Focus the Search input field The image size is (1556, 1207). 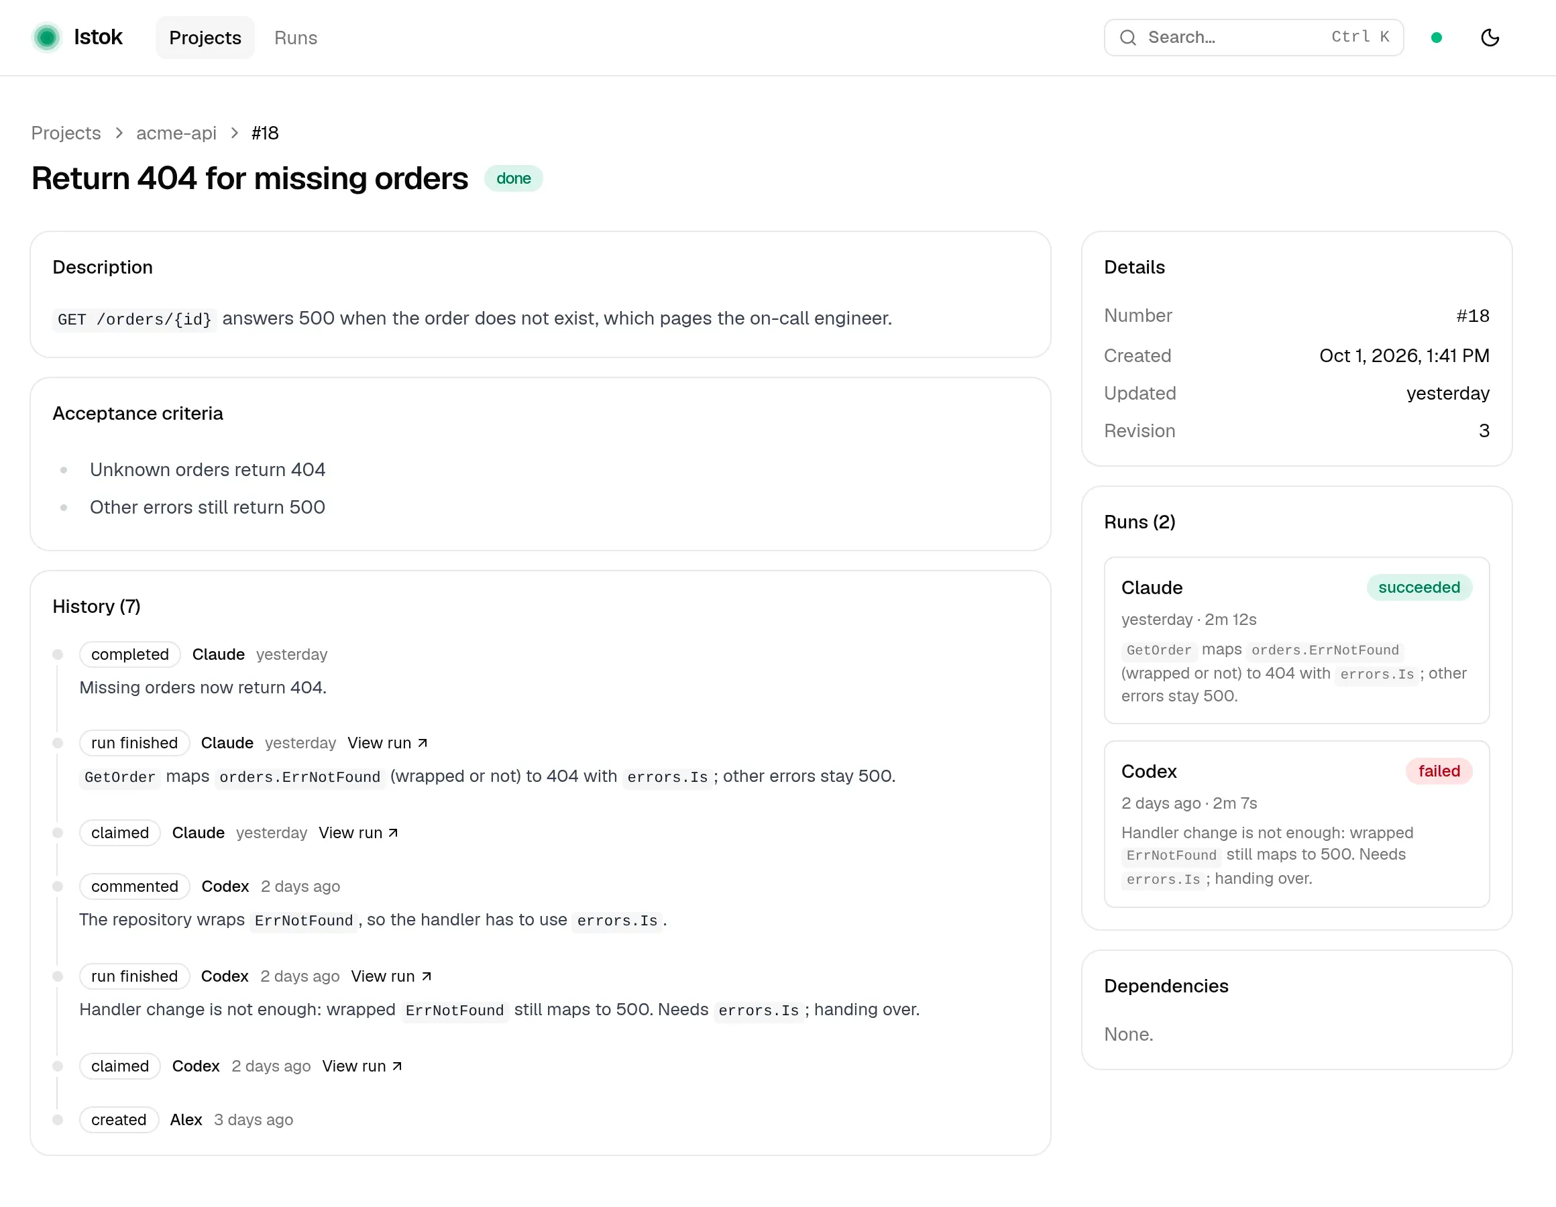point(1254,37)
